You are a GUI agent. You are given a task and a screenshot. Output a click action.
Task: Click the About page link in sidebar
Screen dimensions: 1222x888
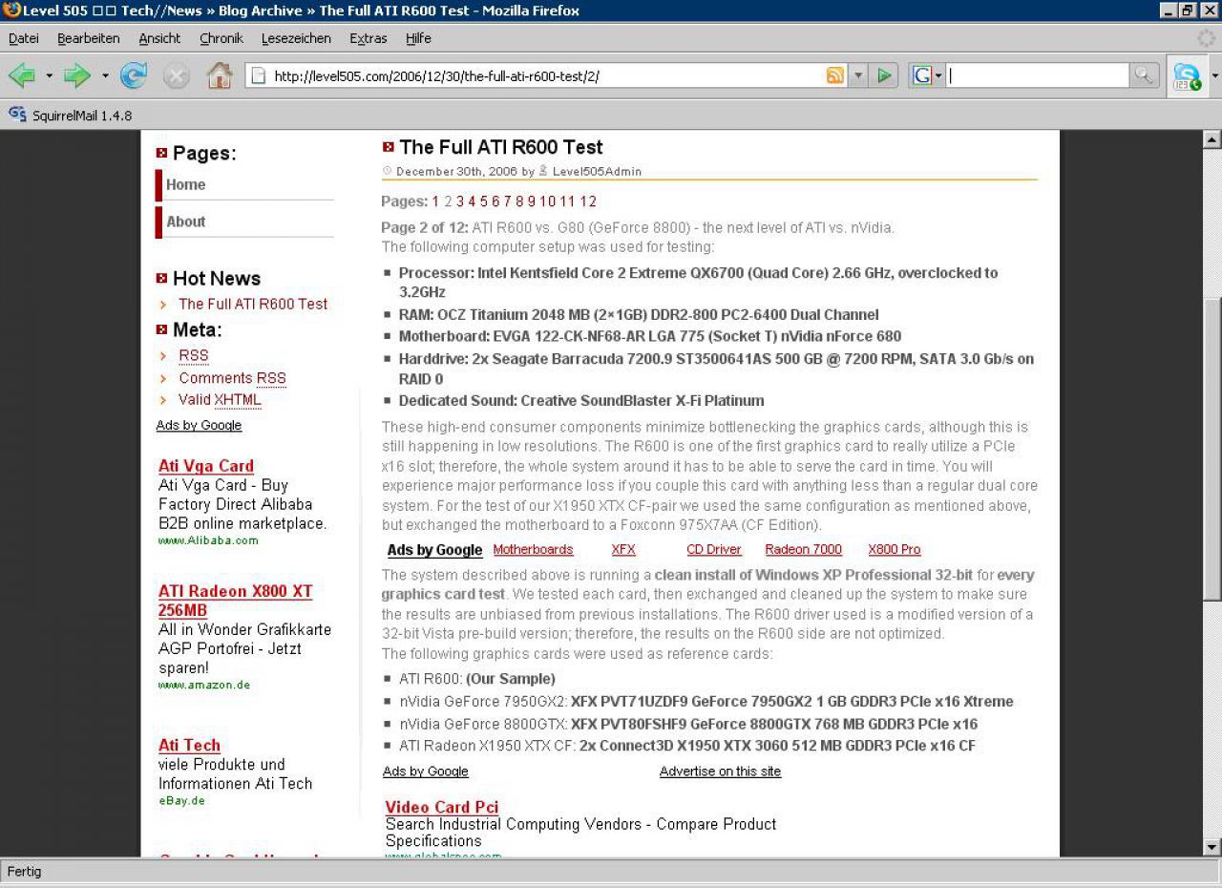(185, 222)
